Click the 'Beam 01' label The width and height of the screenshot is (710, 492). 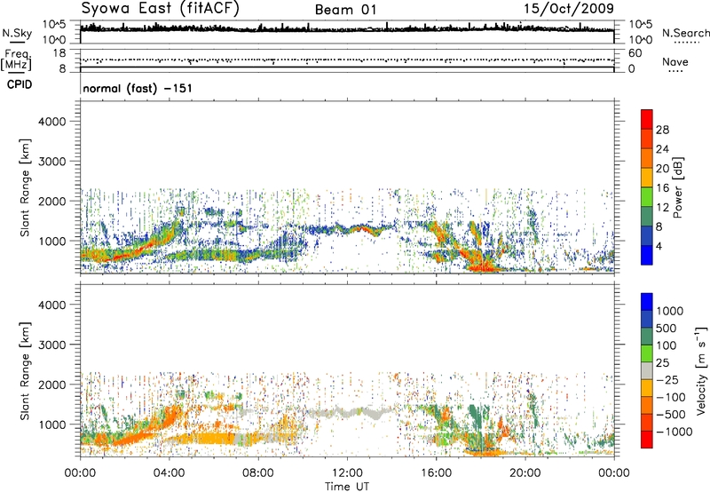coord(346,10)
